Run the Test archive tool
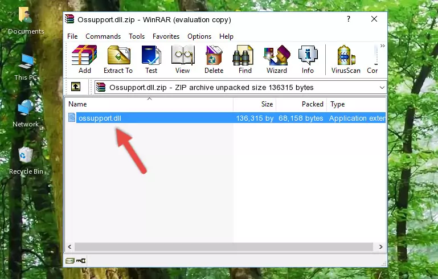Screen dimensions: 438x279 (151, 59)
